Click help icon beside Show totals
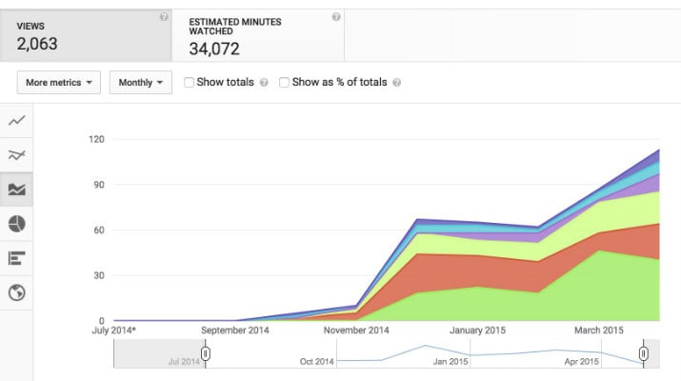 point(264,83)
